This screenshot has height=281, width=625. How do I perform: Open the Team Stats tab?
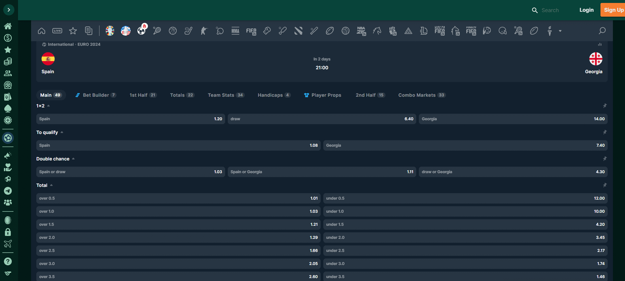[x=226, y=95]
